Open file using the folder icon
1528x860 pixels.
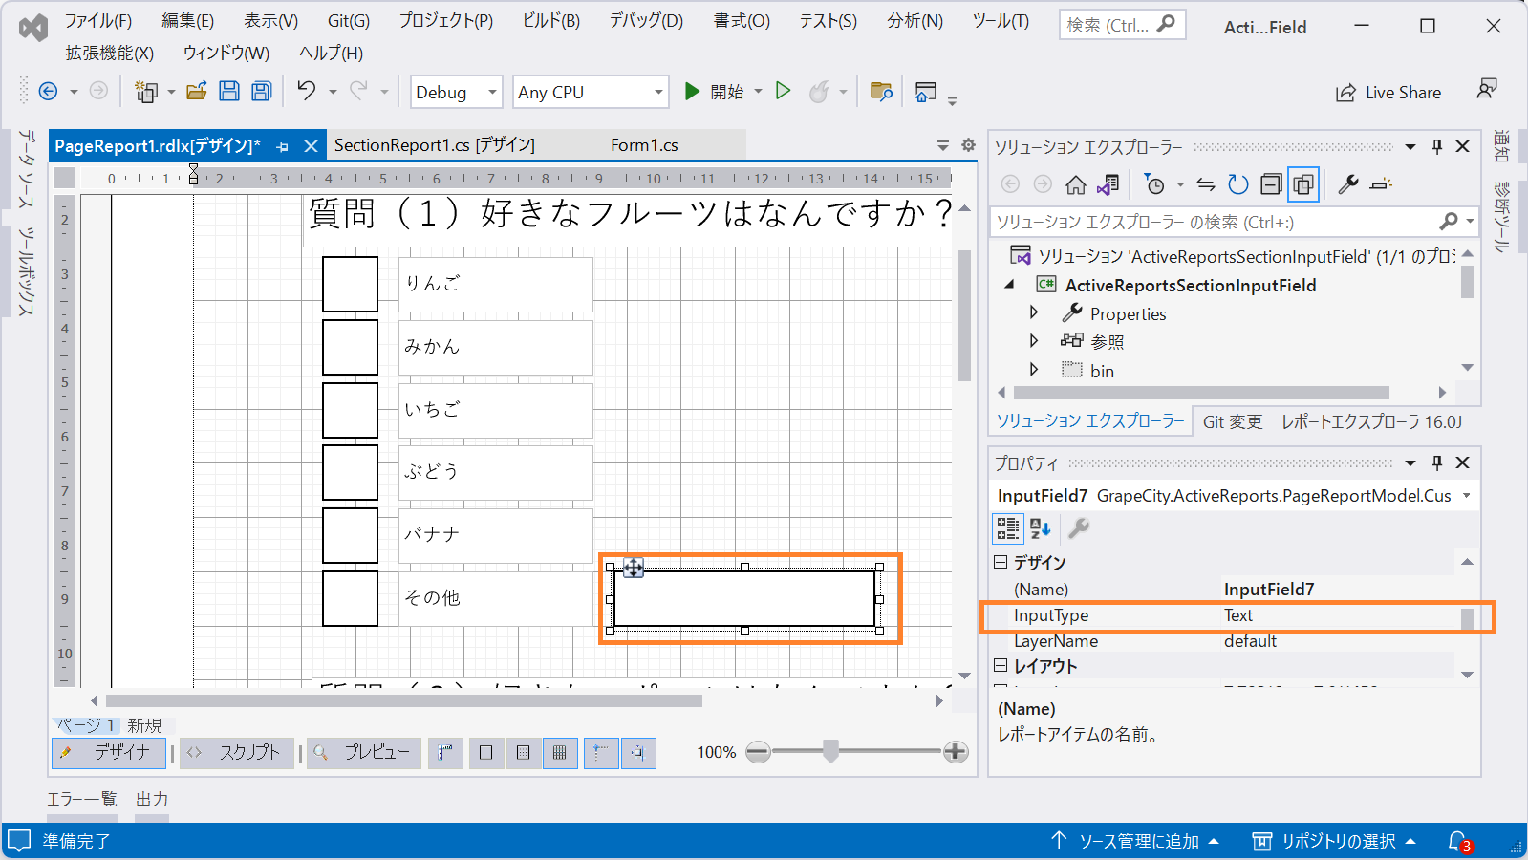pos(197,92)
